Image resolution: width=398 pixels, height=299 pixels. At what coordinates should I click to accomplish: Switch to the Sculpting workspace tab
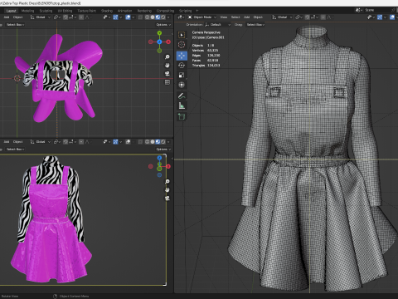coord(46,11)
